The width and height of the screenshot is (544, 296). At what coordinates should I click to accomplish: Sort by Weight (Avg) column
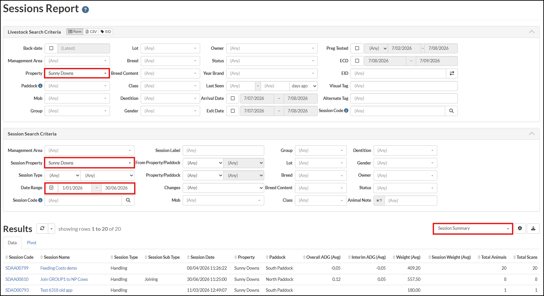pyautogui.click(x=407, y=257)
